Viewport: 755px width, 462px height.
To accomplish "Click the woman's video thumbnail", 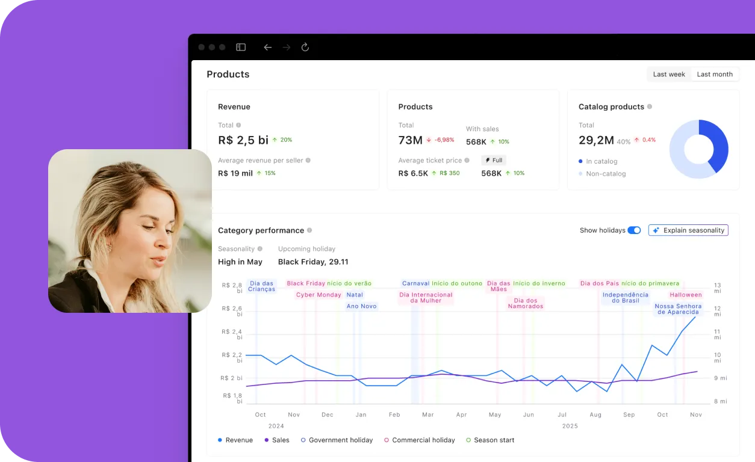I will click(x=130, y=231).
